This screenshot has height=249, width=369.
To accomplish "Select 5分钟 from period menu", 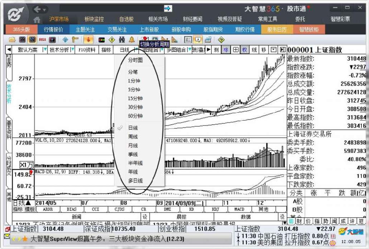I will coord(134,90).
